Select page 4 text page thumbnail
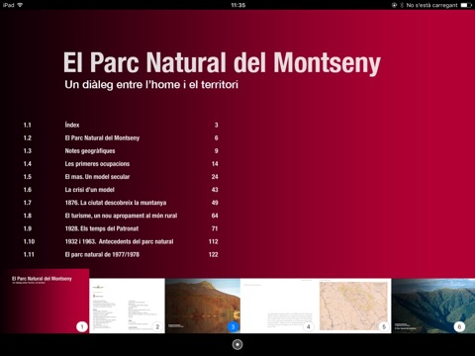 point(278,306)
